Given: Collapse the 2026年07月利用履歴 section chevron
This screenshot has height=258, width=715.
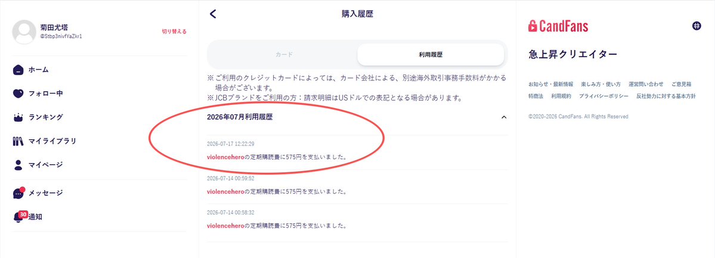Looking at the screenshot, I should (504, 117).
